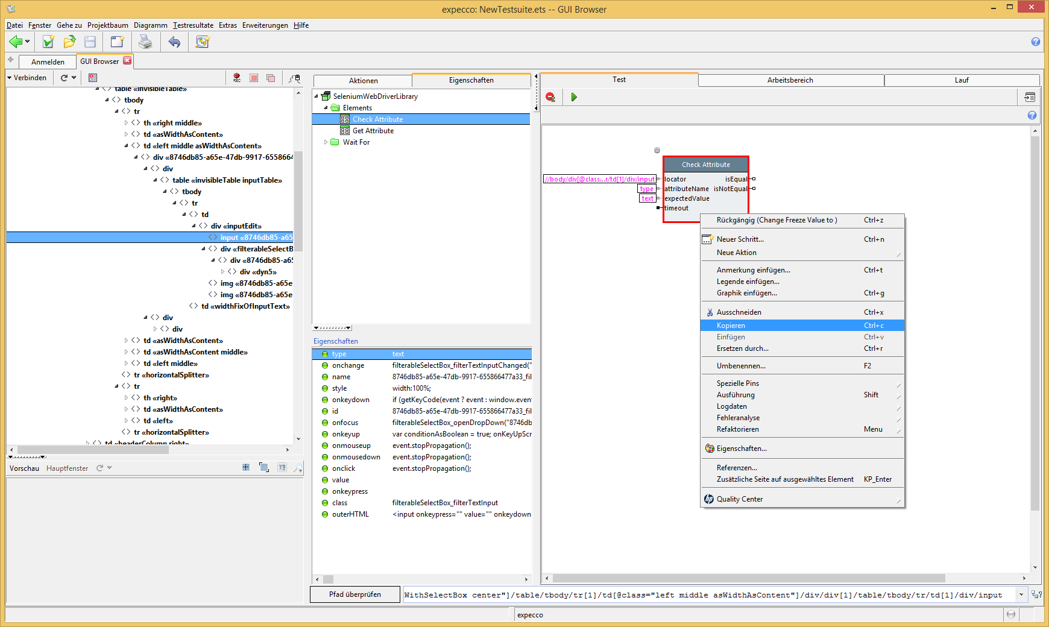Click the Pfad überprüfen button
The width and height of the screenshot is (1049, 627).
pos(354,594)
